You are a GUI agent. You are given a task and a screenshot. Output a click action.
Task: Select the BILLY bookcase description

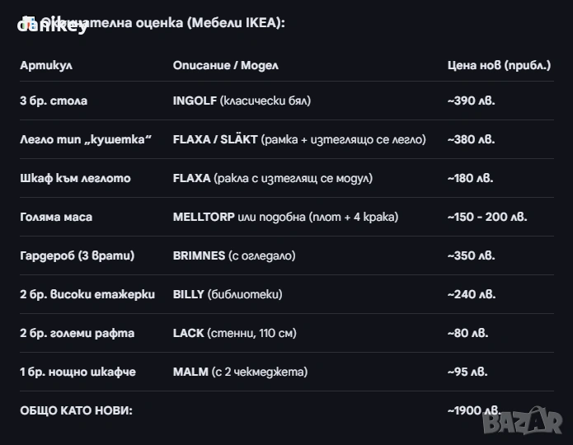[x=228, y=294]
